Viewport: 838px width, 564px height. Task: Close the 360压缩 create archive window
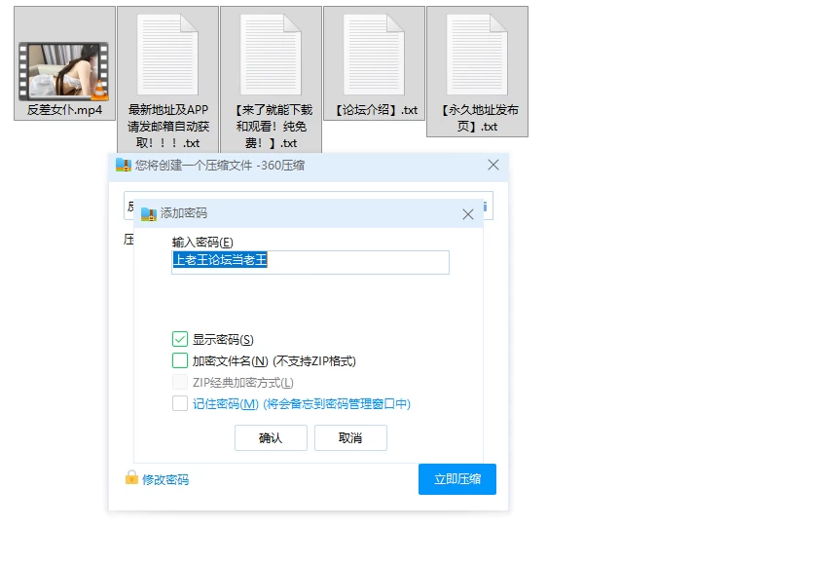pyautogui.click(x=493, y=165)
